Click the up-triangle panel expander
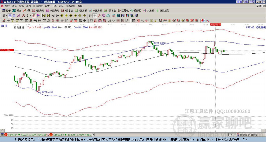This screenshot has width=266, height=142. [x=2, y=130]
